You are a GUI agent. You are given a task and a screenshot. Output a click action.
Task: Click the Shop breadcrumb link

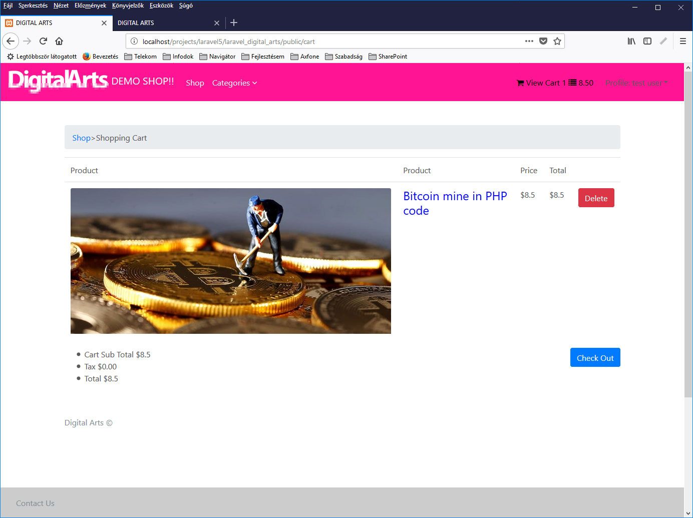click(x=81, y=138)
